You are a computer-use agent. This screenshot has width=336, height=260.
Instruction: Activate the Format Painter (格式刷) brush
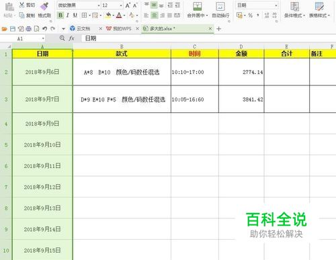tap(44, 6)
